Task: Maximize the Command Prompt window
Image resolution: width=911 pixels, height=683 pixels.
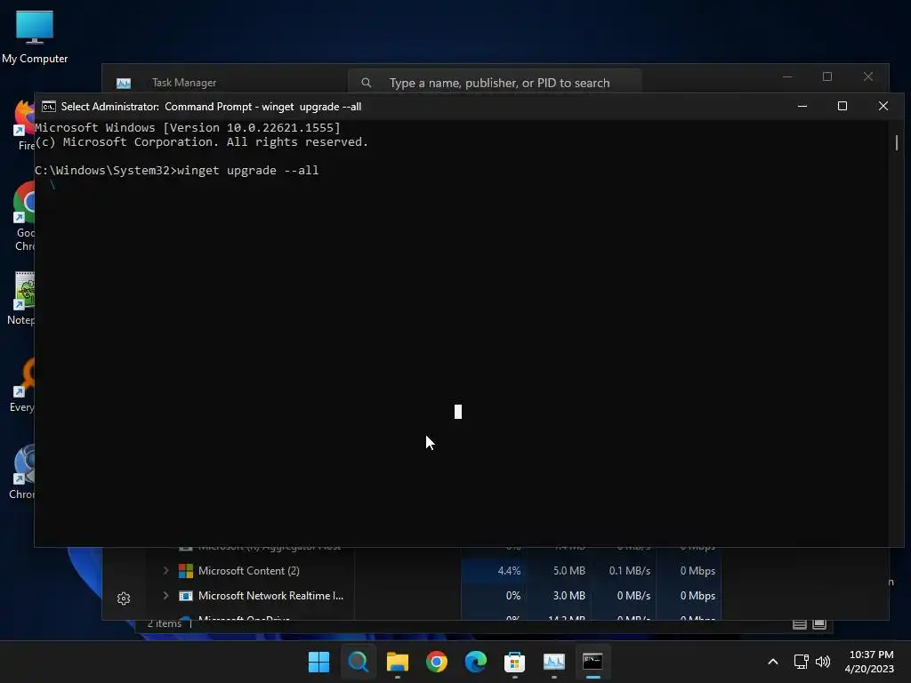Action: point(842,107)
